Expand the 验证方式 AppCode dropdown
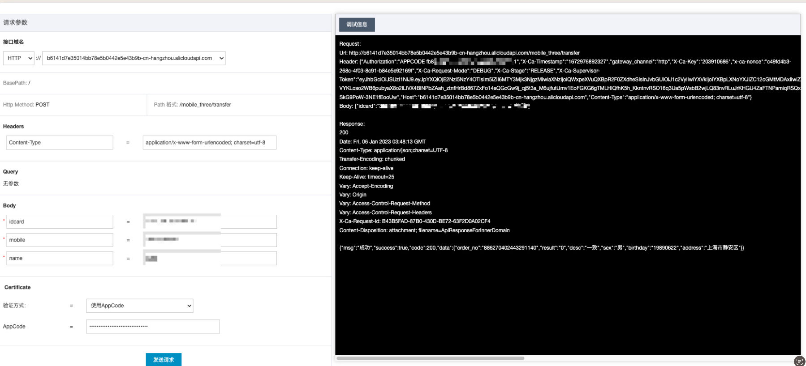Image resolution: width=806 pixels, height=366 pixels. click(x=139, y=306)
